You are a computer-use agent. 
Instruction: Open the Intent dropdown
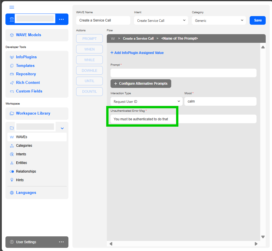[161, 20]
